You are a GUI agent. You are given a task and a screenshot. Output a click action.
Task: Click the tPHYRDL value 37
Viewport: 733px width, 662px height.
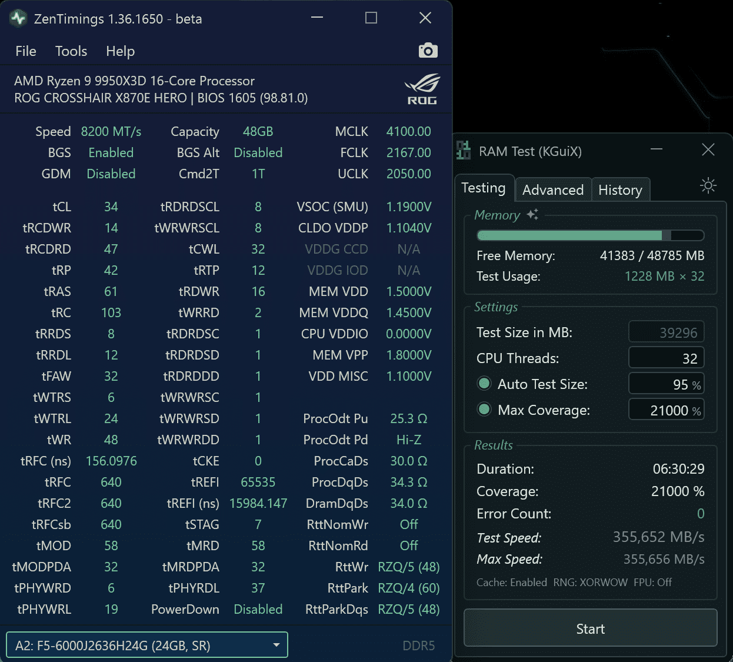[258, 588]
